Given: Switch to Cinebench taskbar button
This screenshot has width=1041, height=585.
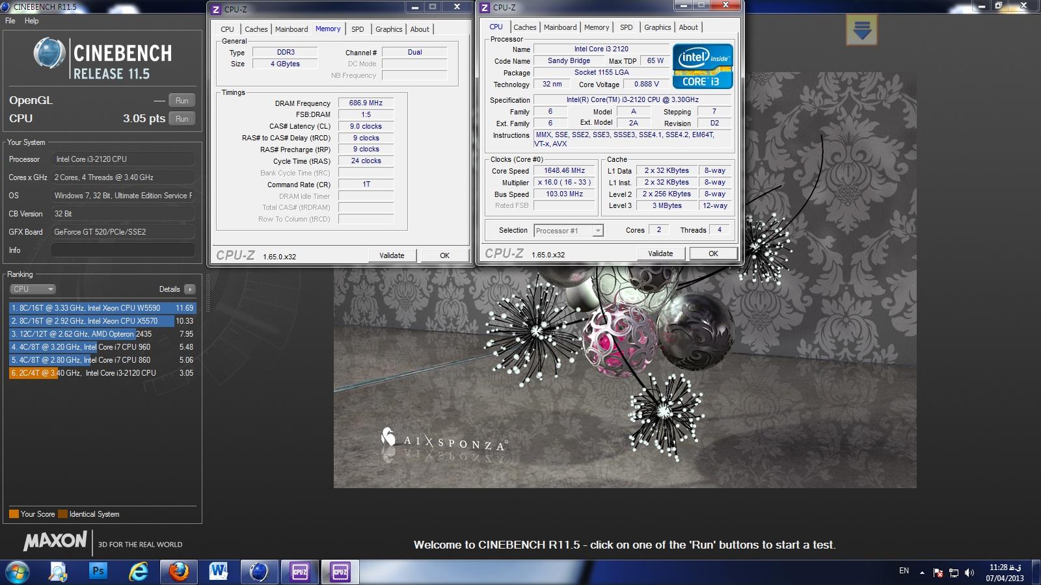Looking at the screenshot, I should (259, 572).
